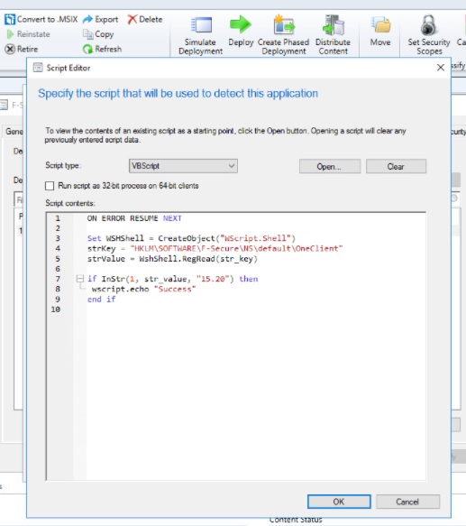Click the "ON ERROR RESUME NEXT" code line

point(134,218)
